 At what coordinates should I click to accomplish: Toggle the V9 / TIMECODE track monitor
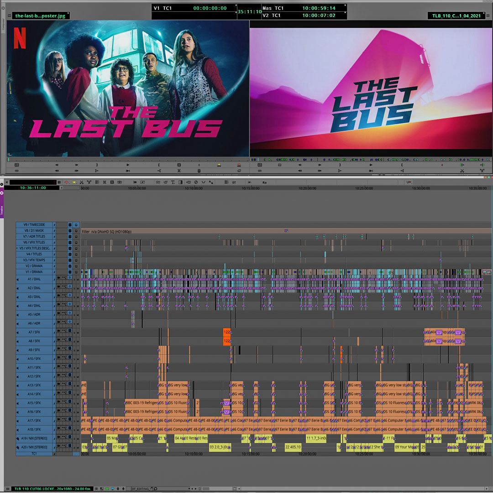pos(76,225)
